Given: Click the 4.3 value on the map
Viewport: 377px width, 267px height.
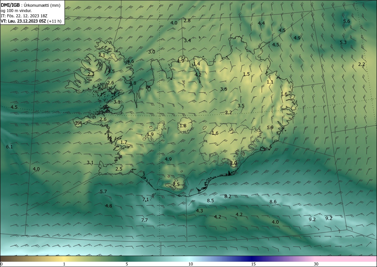Looking at the screenshot, I should 199,211.
